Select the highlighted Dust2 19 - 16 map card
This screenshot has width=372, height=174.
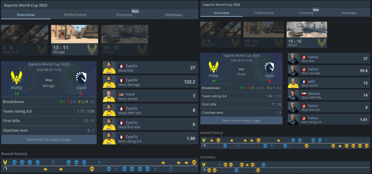307,35
